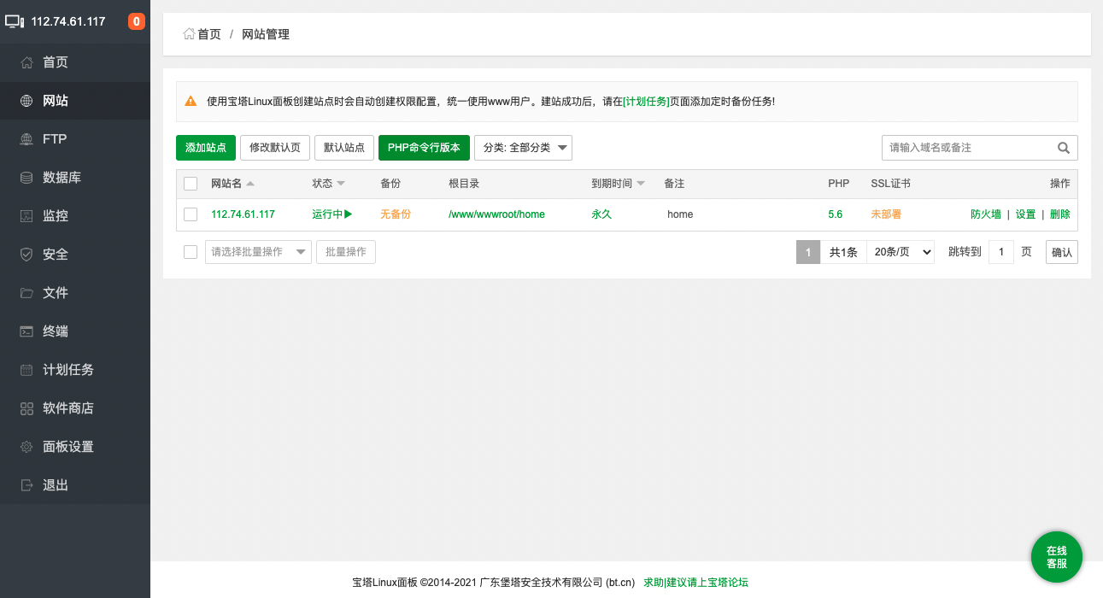Click the grid icon for 软件商店
The image size is (1103, 598).
pyautogui.click(x=26, y=408)
